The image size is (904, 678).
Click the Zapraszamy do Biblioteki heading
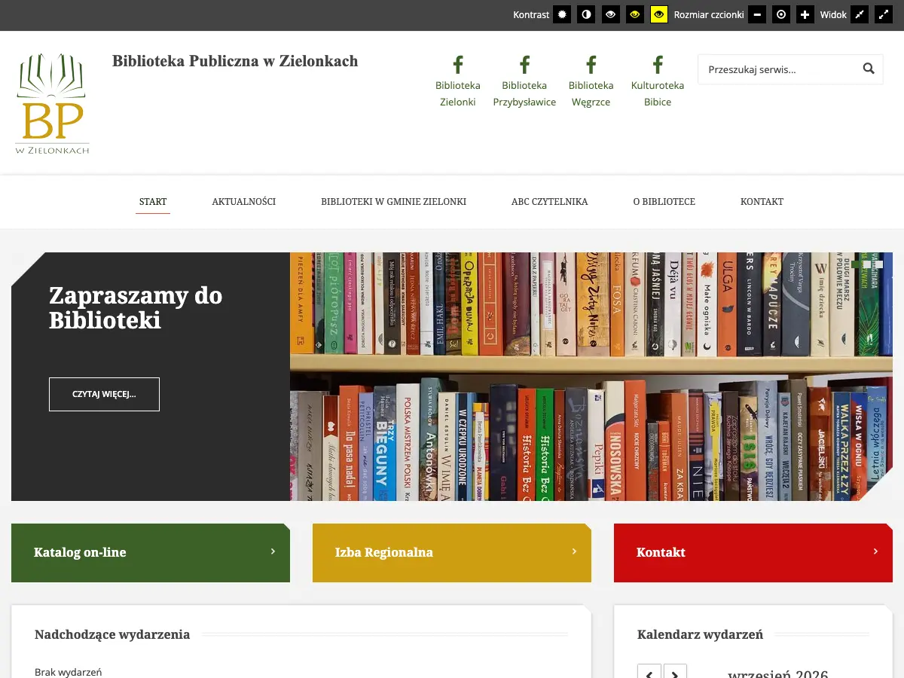pyautogui.click(x=136, y=308)
